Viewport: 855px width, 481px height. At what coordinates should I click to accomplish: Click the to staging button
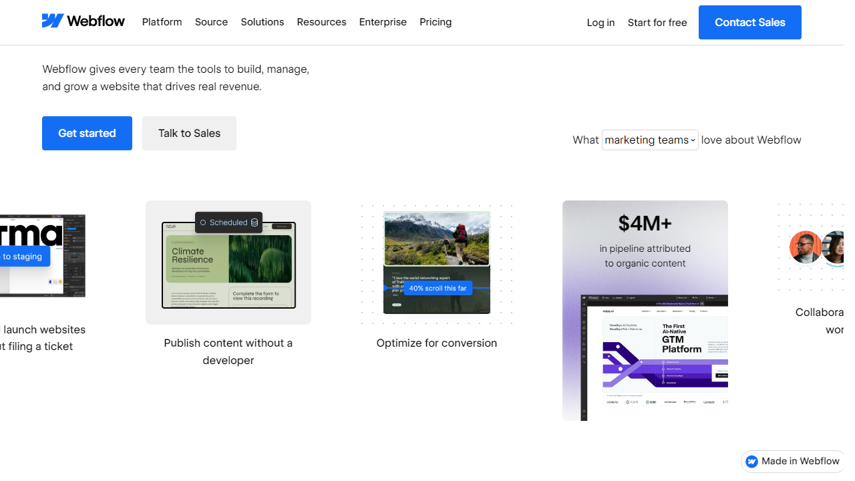pyautogui.click(x=24, y=257)
